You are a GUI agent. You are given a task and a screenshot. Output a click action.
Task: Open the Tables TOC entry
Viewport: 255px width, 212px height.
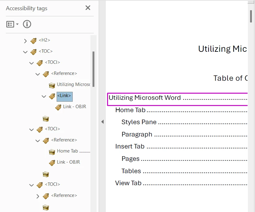coord(184,171)
